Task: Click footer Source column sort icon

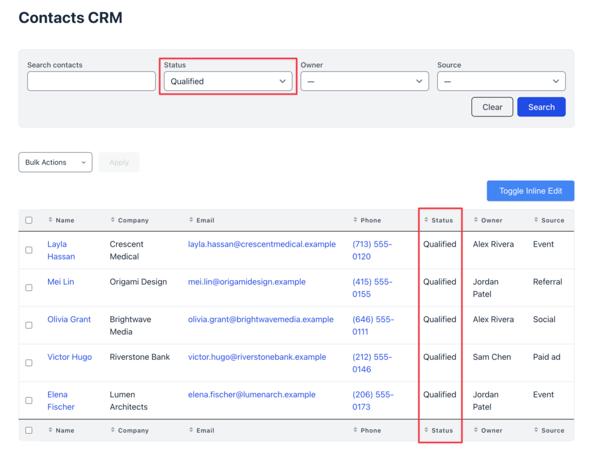Action: click(536, 430)
